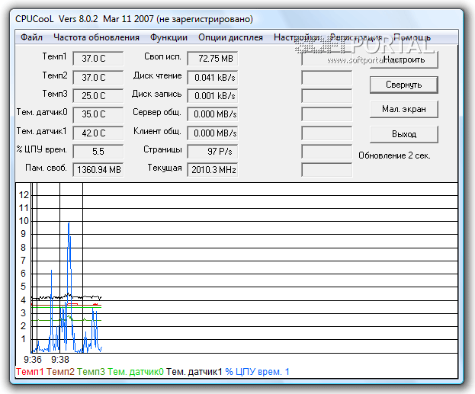
Task: Click the Тем. датчик0 legend entry
Action: [x=136, y=372]
